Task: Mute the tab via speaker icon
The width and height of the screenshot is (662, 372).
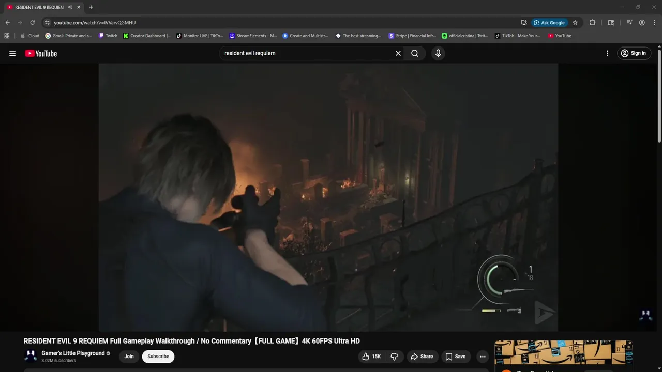Action: pos(70,7)
